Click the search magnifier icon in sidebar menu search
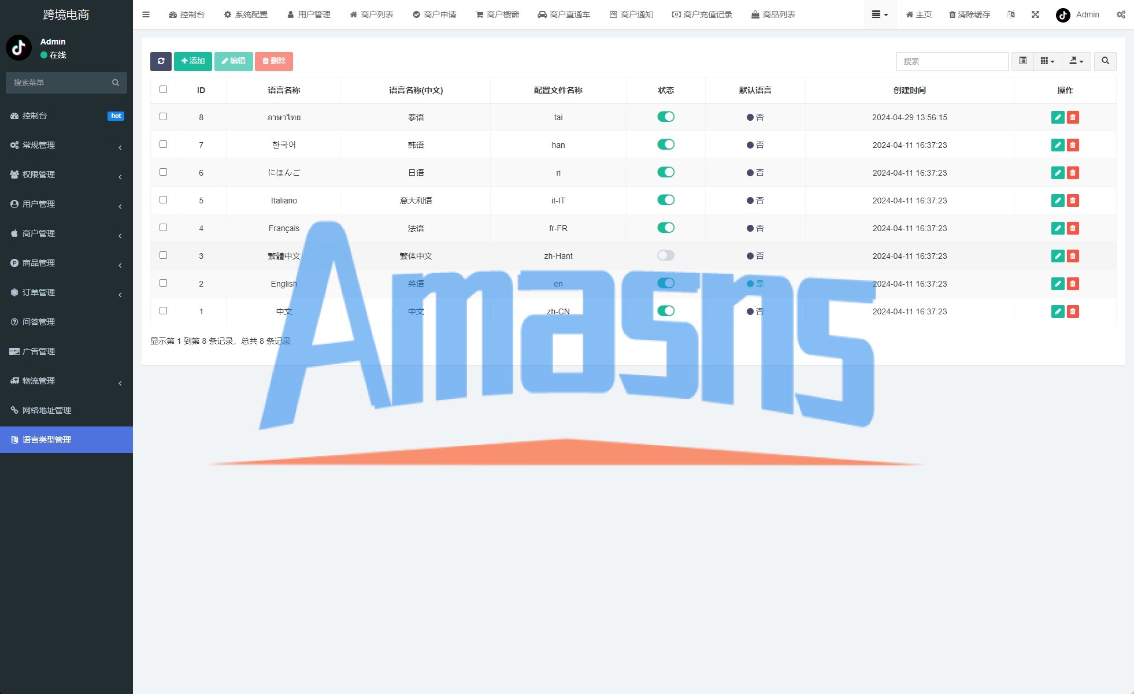This screenshot has width=1134, height=694. click(x=116, y=83)
